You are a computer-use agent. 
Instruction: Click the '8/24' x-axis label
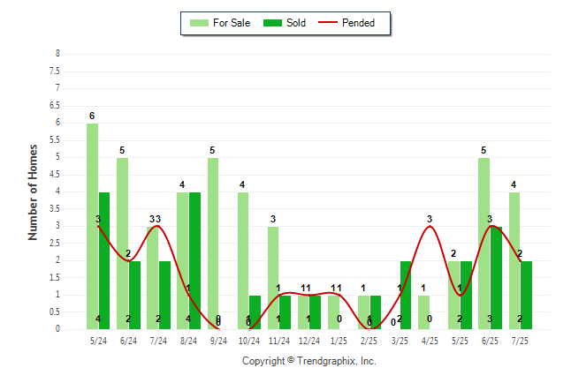point(188,341)
